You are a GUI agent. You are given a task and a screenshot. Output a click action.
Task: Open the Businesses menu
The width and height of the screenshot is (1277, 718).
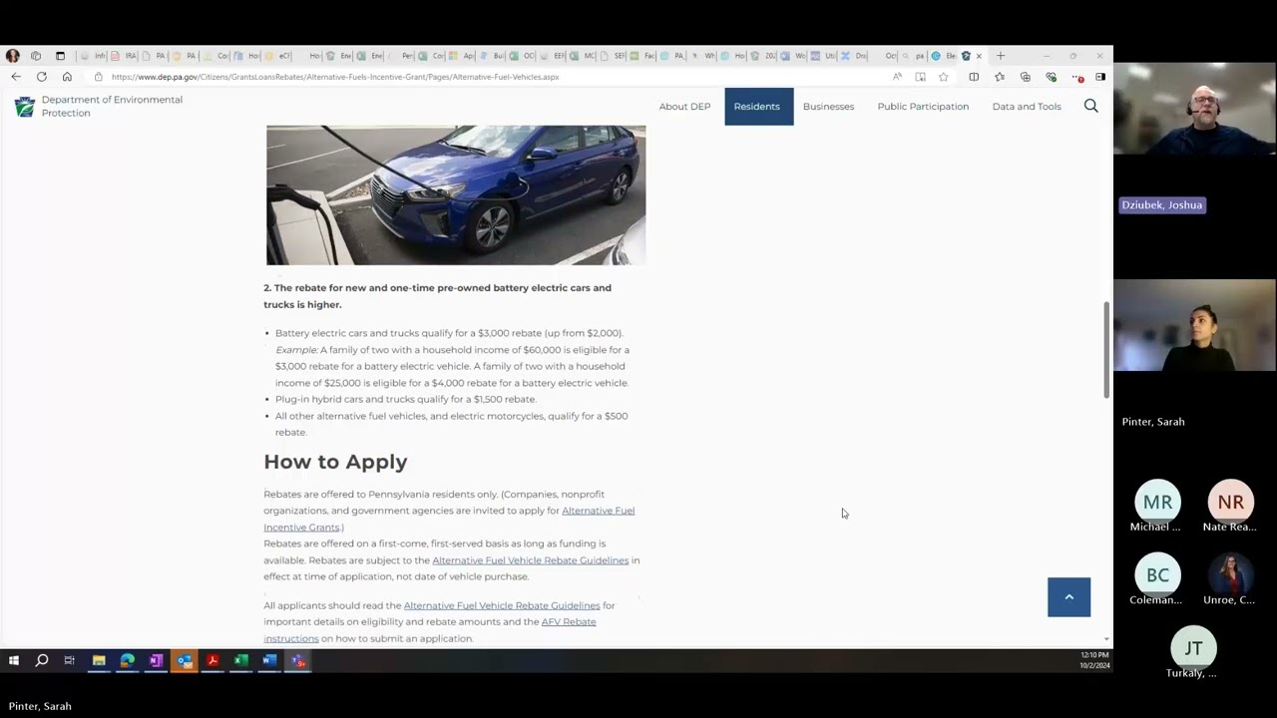click(828, 106)
